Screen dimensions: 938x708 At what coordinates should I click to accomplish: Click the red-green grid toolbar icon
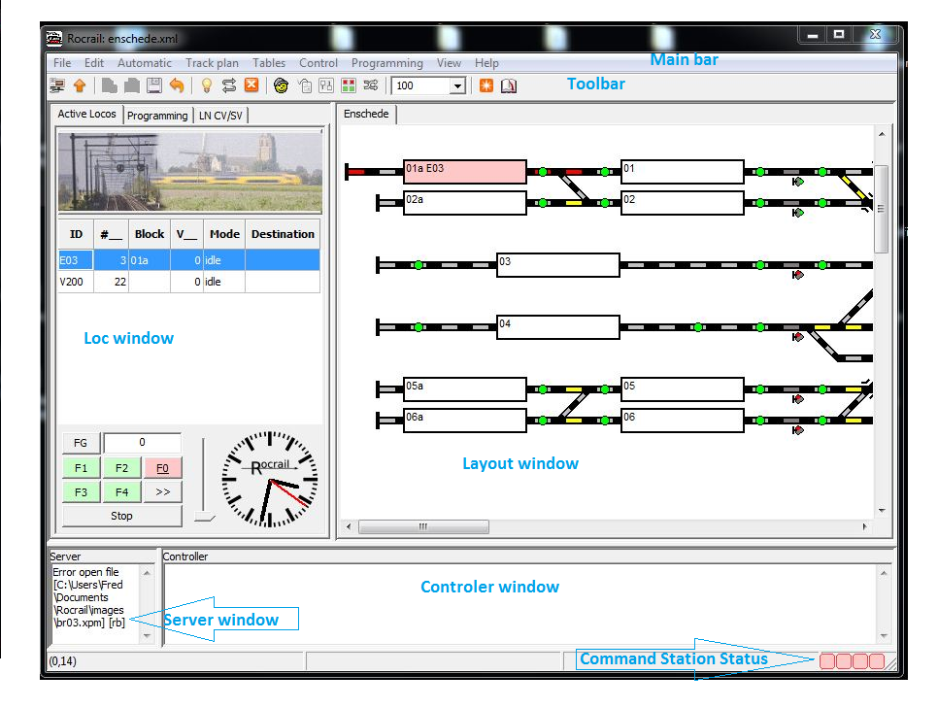(x=350, y=85)
